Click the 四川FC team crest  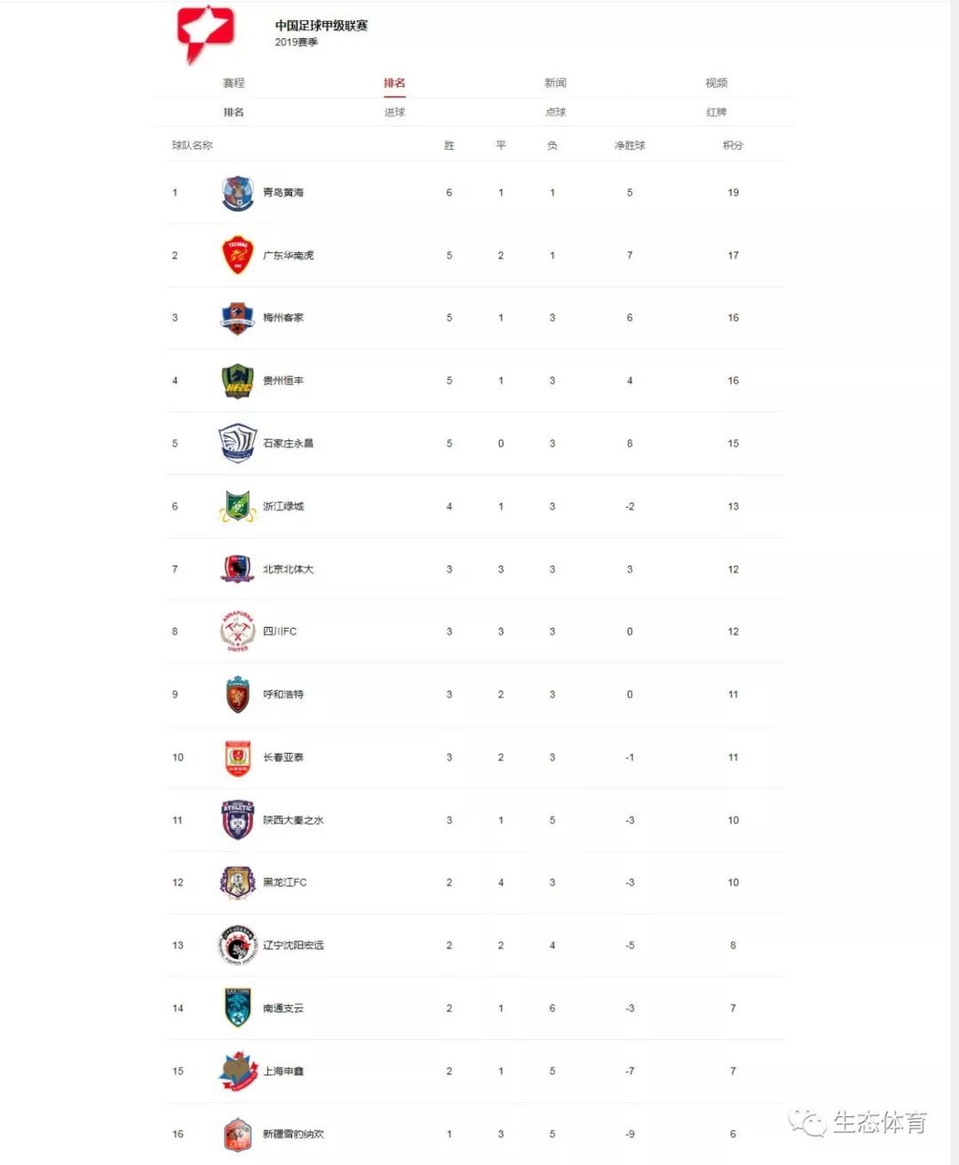[238, 631]
